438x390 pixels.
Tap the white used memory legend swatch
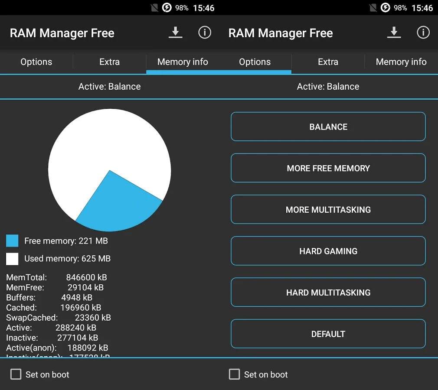click(x=12, y=259)
